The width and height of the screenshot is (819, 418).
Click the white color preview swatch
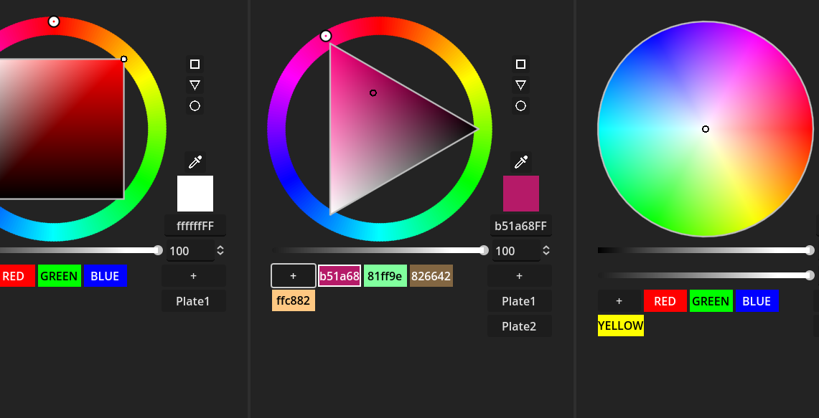pos(195,194)
